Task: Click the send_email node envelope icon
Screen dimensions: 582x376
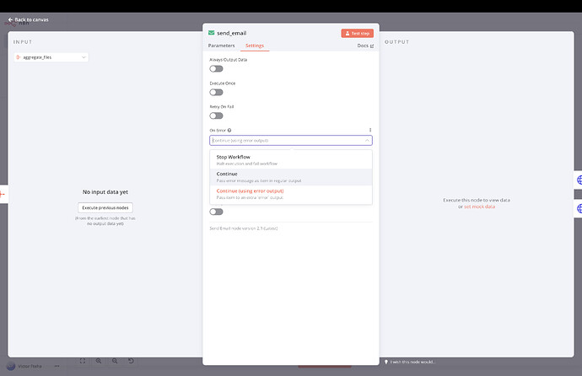Action: point(211,33)
